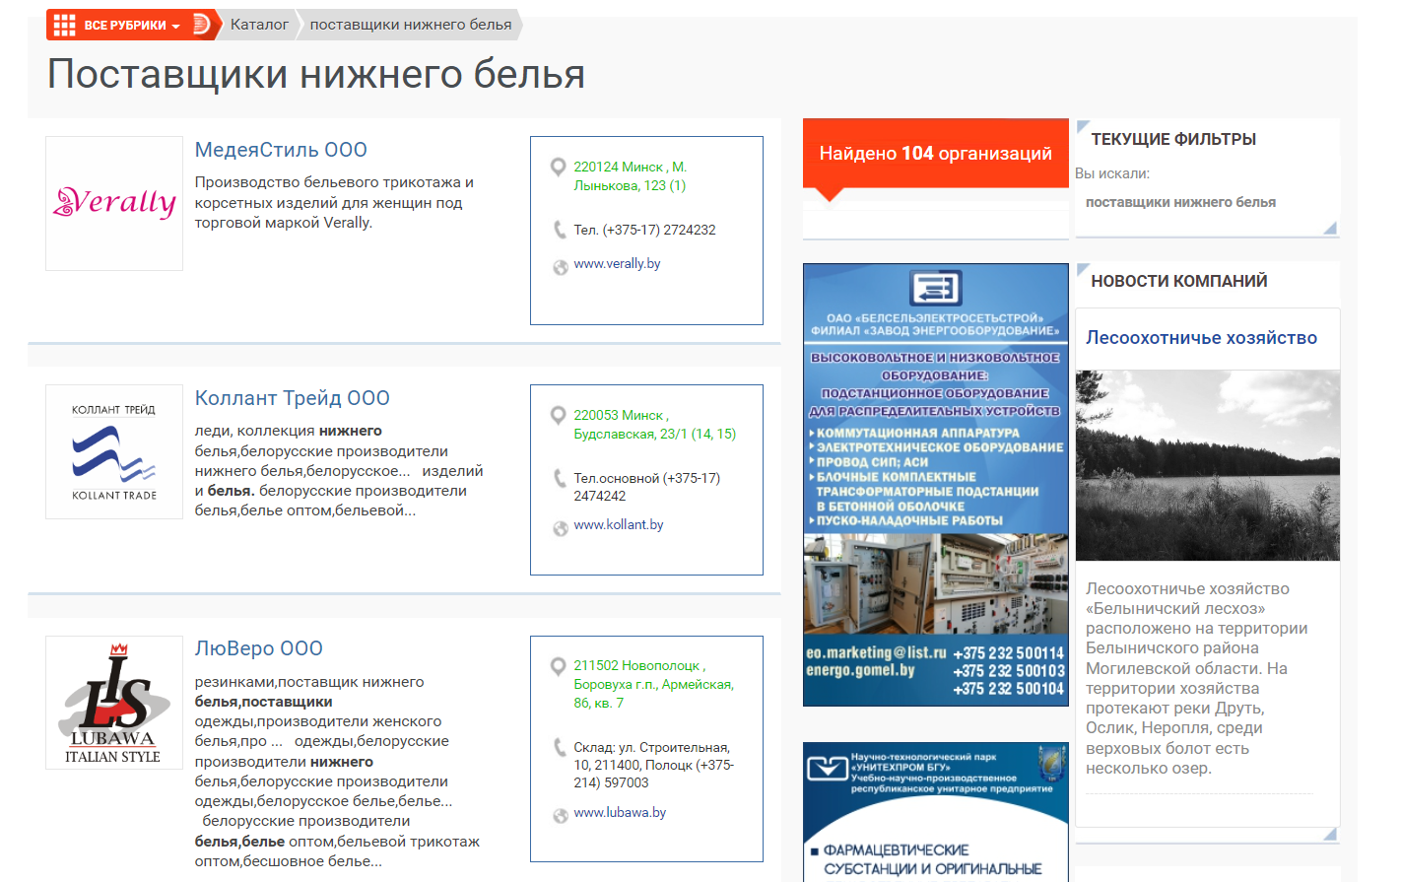Open the Lubawa Italian Style logo thumbnail
The width and height of the screenshot is (1401, 882).
(114, 702)
